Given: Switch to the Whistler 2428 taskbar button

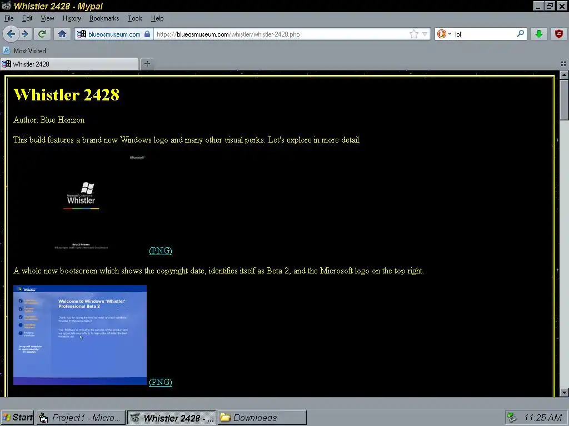Looking at the screenshot, I should click(171, 418).
